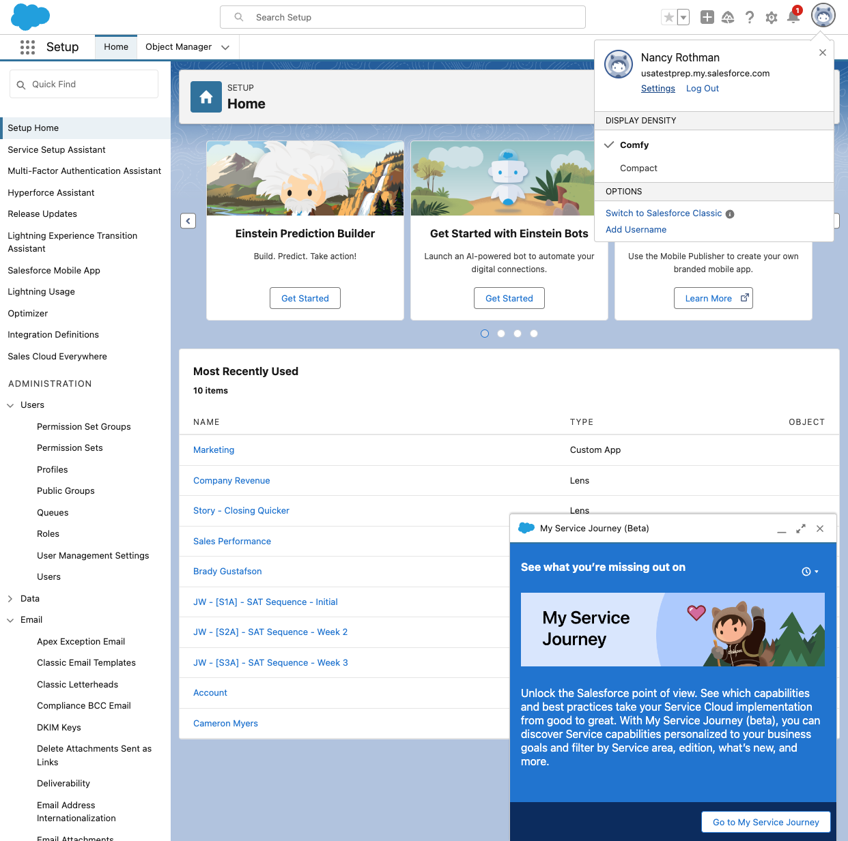The height and width of the screenshot is (841, 848).
Task: Open Release Updates in sidebar
Action: coord(42,214)
